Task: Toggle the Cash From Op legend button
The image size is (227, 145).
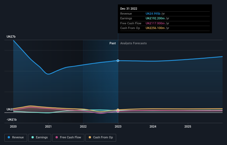Action: click(x=101, y=138)
